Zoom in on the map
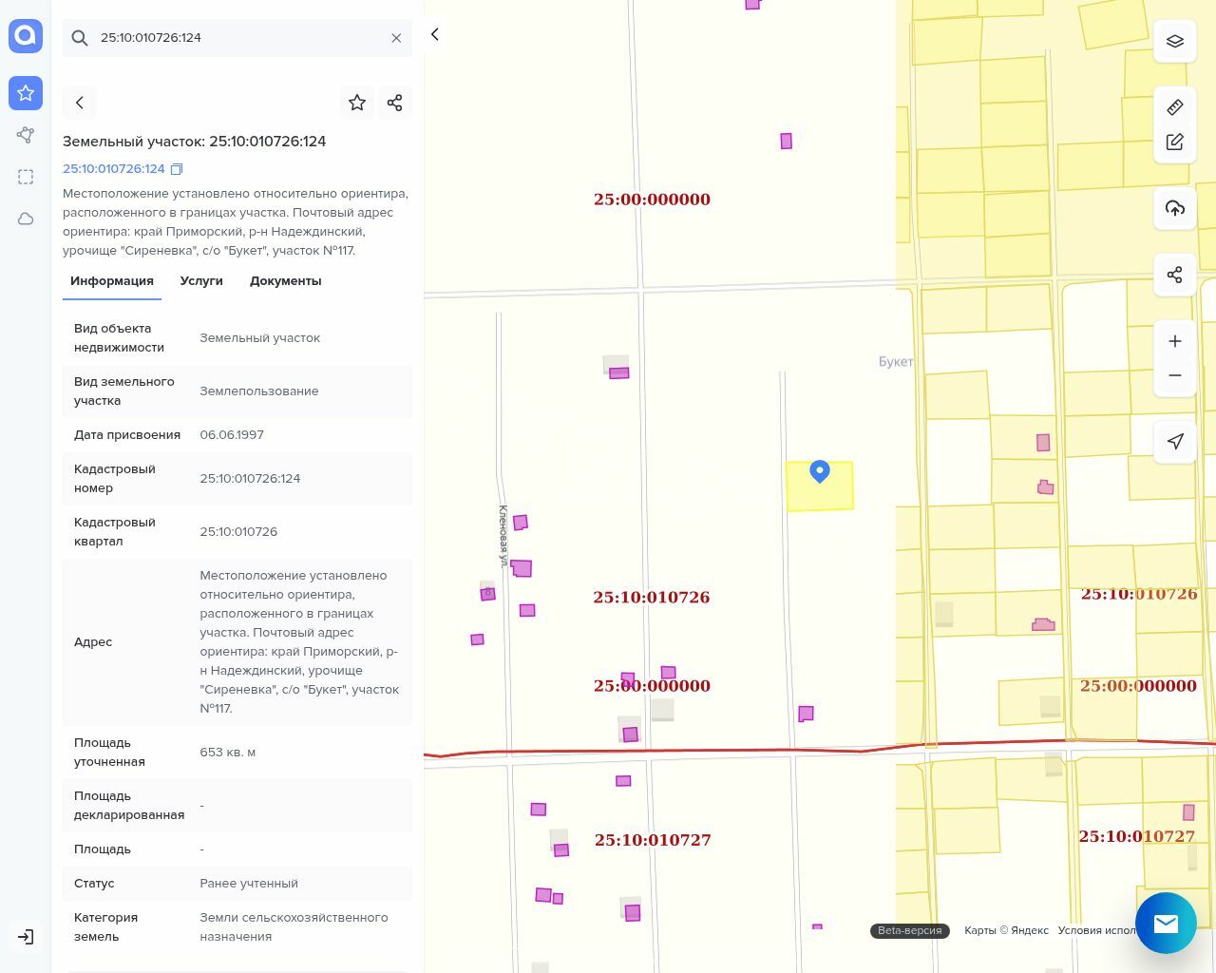 coord(1174,341)
